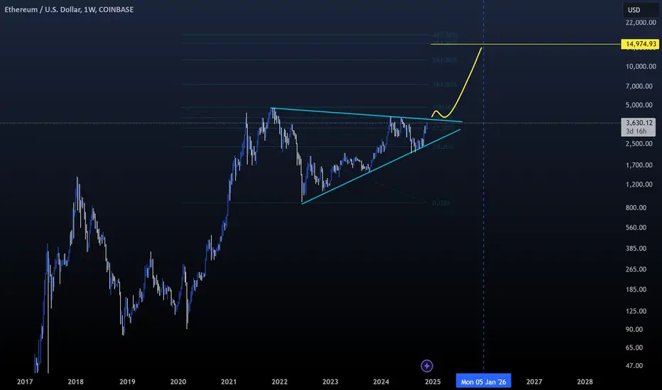This screenshot has width=662, height=390.
Task: Click the 800.00 price axis value
Action: click(636, 208)
